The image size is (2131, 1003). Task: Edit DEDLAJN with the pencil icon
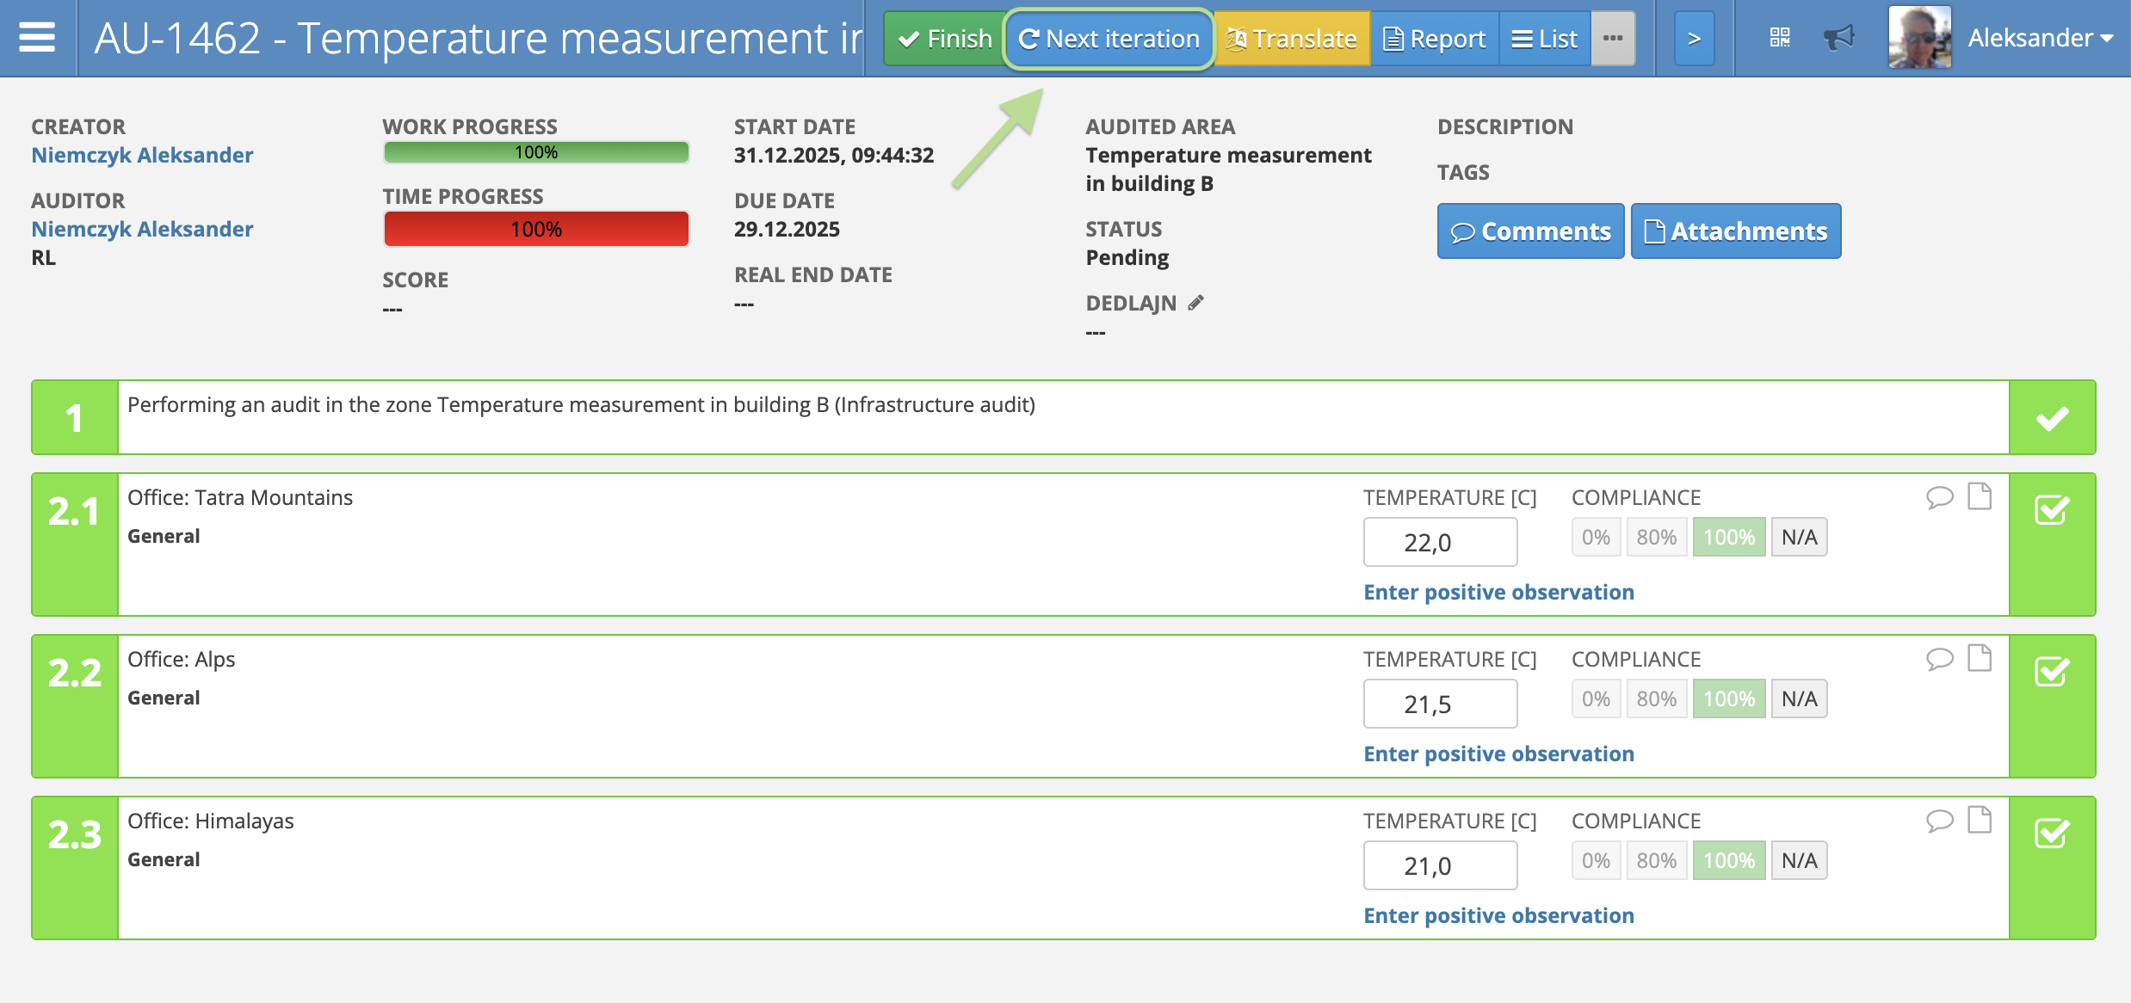pos(1195,303)
